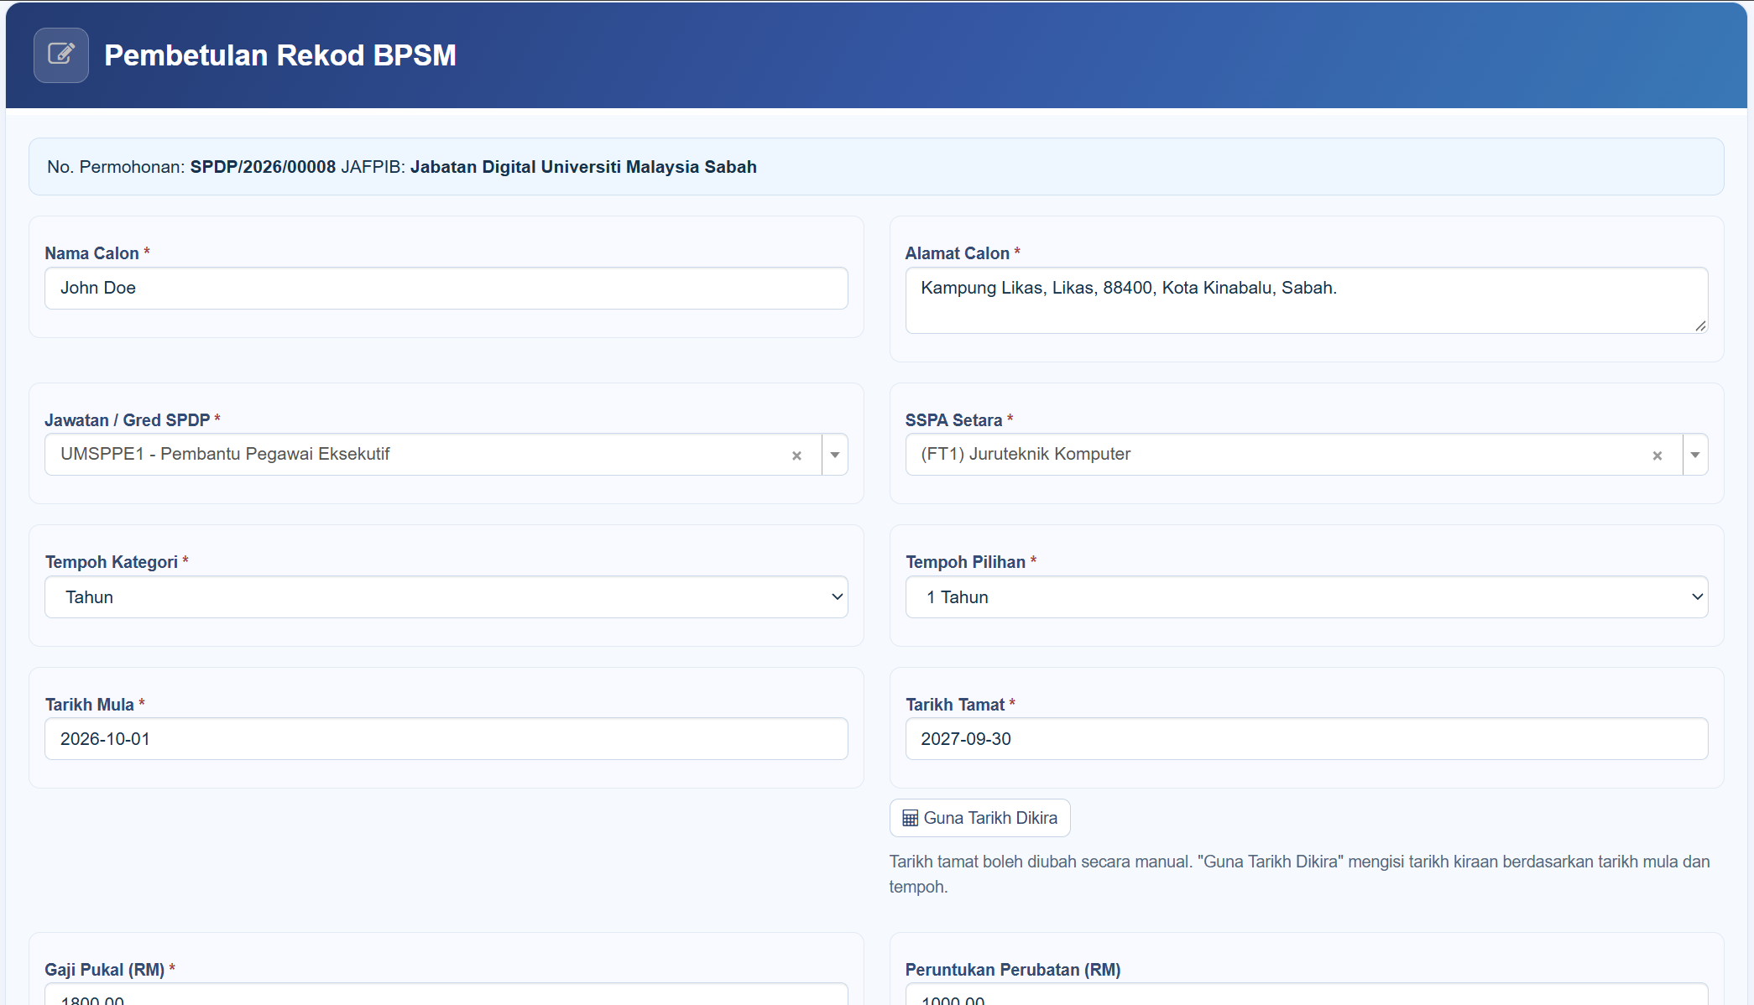
Task: Click the calendar icon in Guna Tarikh Dikira
Action: tap(910, 818)
